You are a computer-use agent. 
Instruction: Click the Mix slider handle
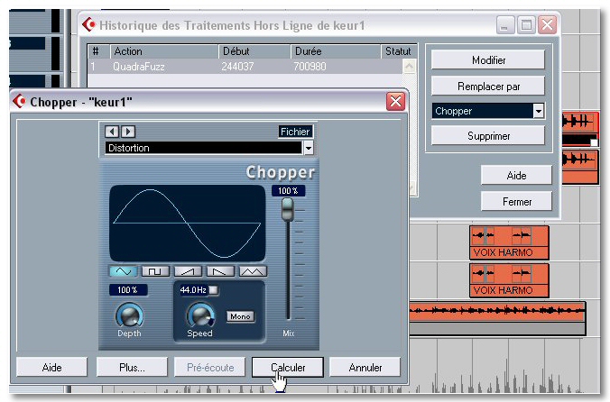click(x=288, y=209)
